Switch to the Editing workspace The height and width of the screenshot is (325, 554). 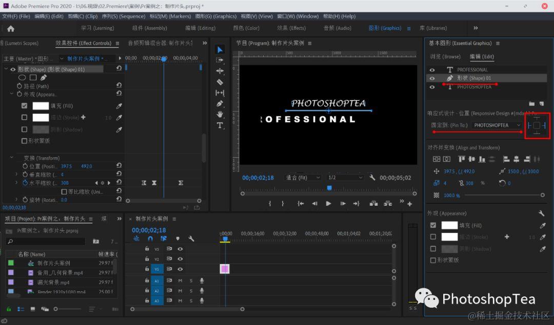coord(201,28)
